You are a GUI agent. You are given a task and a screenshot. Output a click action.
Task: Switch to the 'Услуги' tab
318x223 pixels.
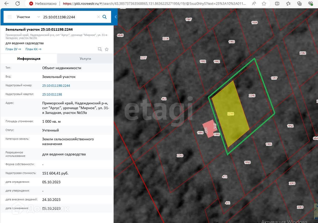click(85, 59)
